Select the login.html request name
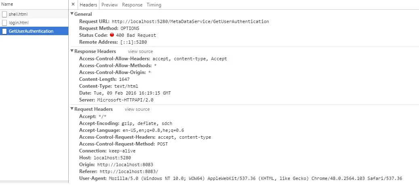419x186 pixels. pos(19,23)
